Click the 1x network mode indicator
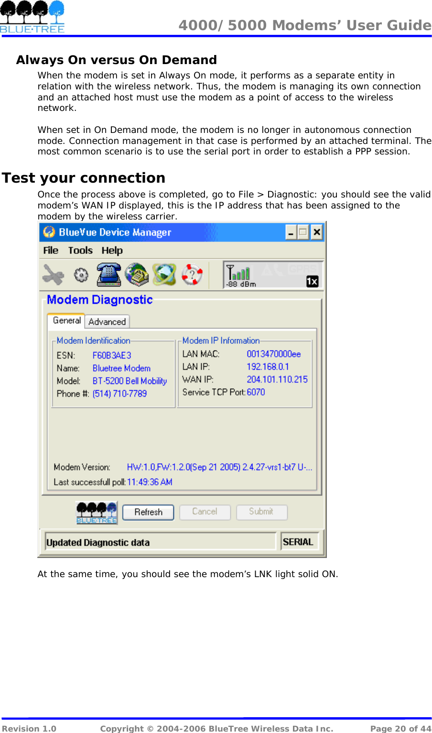Image resolution: width=432 pixels, height=733 pixels. [x=312, y=282]
